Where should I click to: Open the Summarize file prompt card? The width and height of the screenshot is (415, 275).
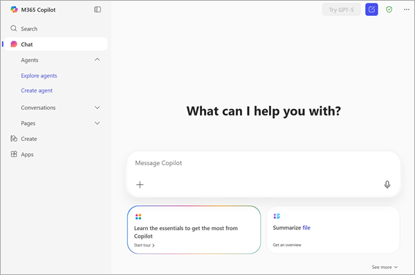333,230
